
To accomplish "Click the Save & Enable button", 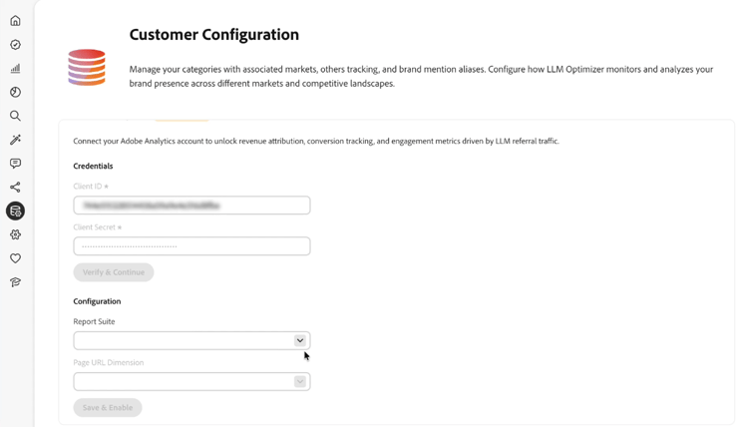I will point(108,408).
